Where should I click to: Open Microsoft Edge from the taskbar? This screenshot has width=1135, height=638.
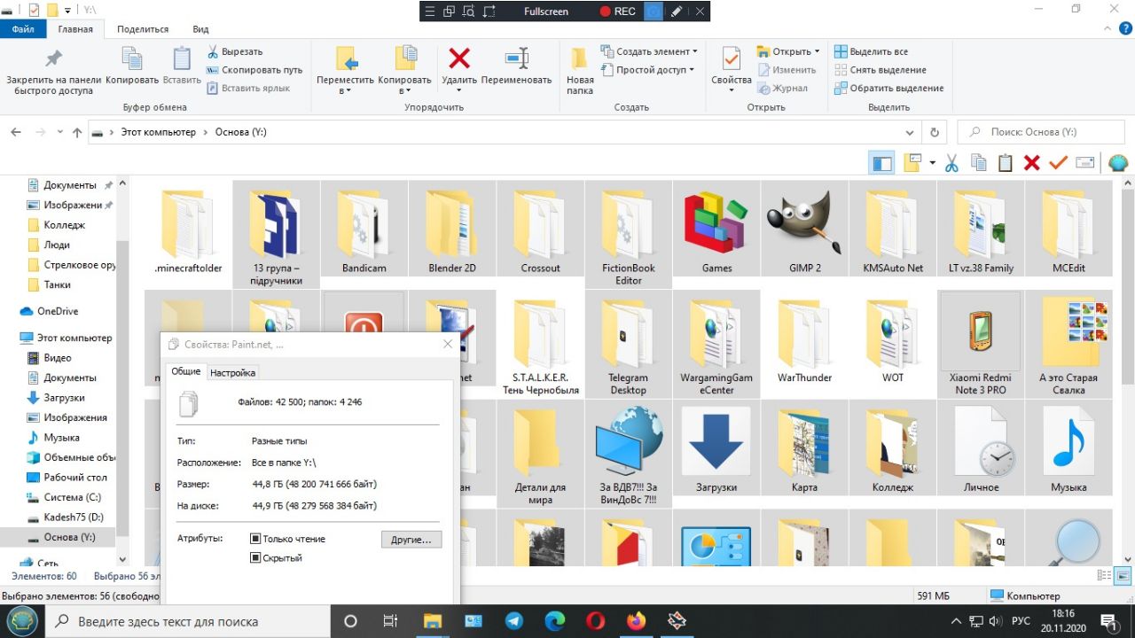pos(554,621)
